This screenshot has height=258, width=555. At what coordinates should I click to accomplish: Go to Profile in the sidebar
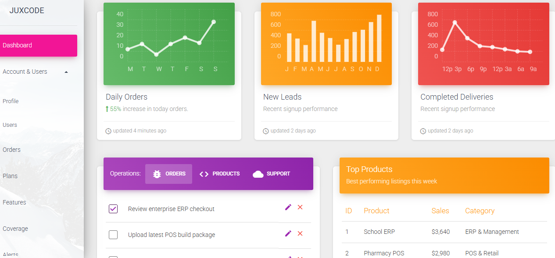(x=11, y=101)
